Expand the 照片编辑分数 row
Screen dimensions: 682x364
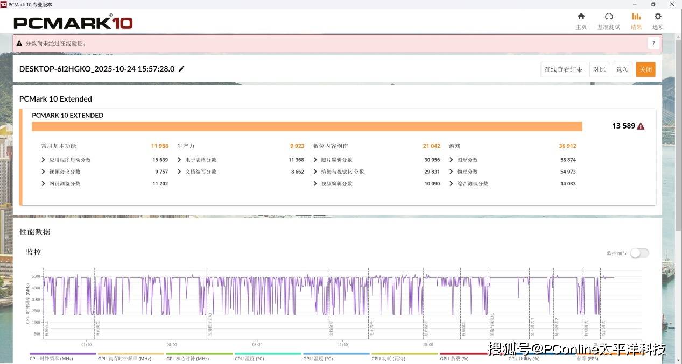coord(315,160)
